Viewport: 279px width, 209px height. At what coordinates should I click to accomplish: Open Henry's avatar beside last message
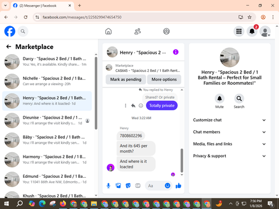110,168
